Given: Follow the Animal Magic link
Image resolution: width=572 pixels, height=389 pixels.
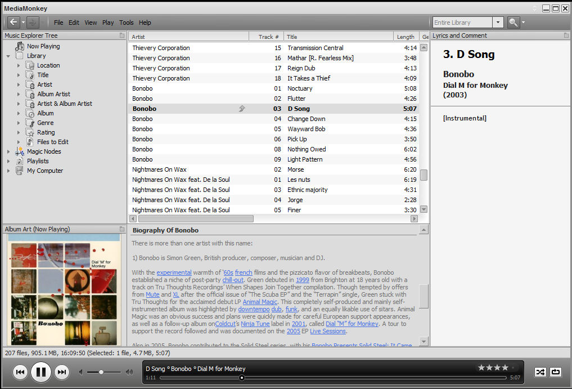Looking at the screenshot, I should [x=259, y=302].
